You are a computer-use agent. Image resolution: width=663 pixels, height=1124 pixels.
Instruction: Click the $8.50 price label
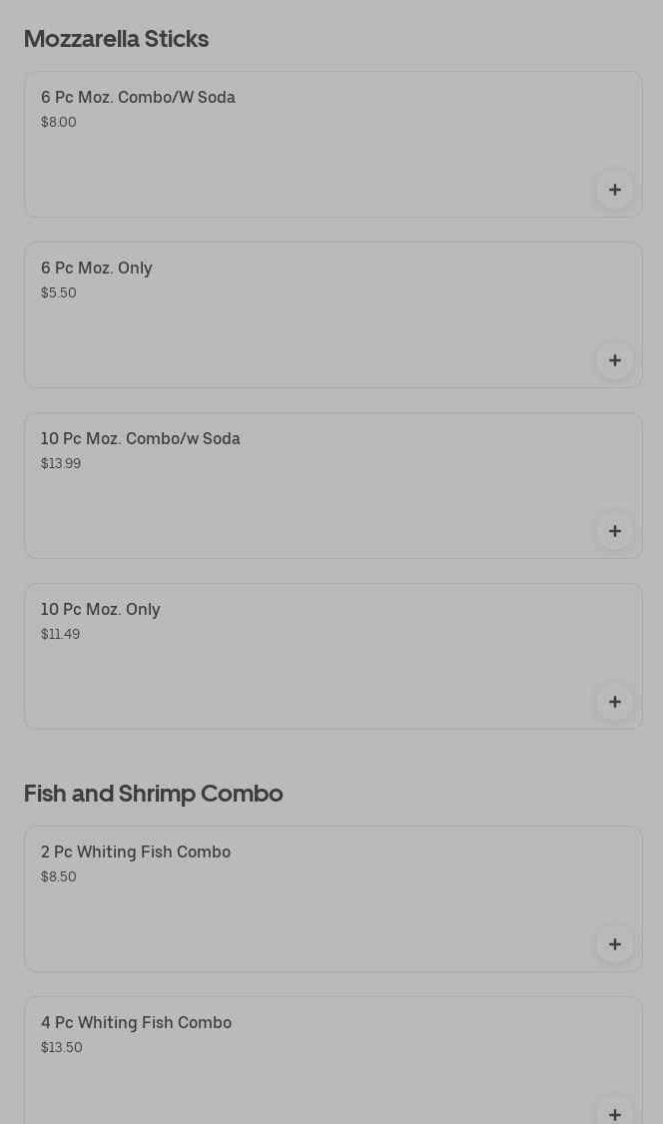click(58, 876)
